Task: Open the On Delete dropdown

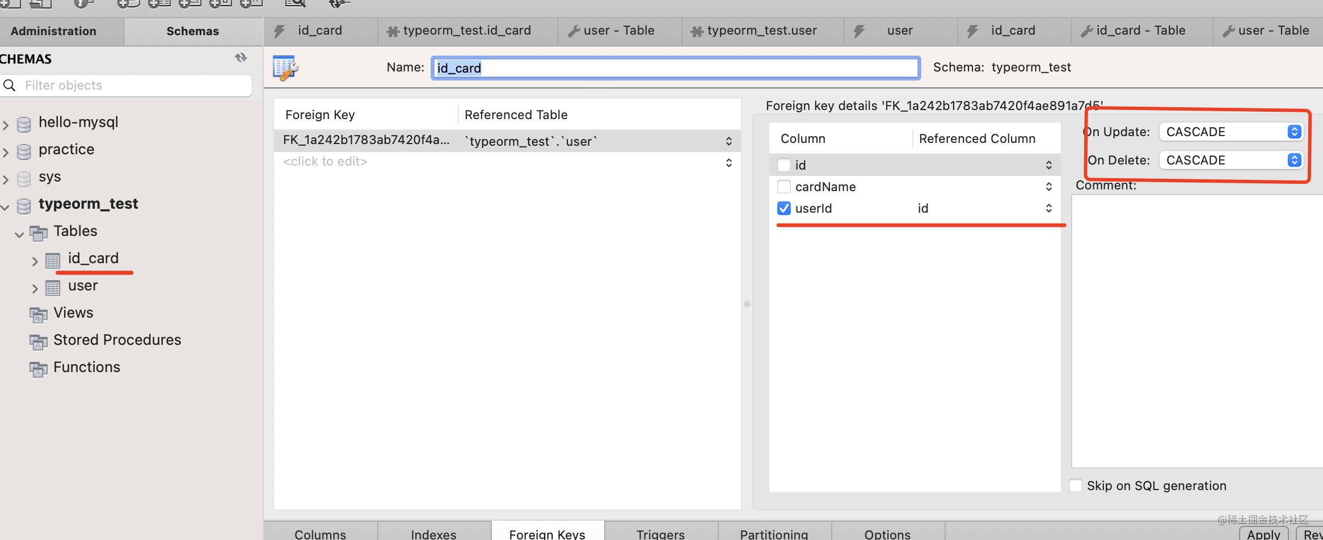Action: click(x=1231, y=160)
